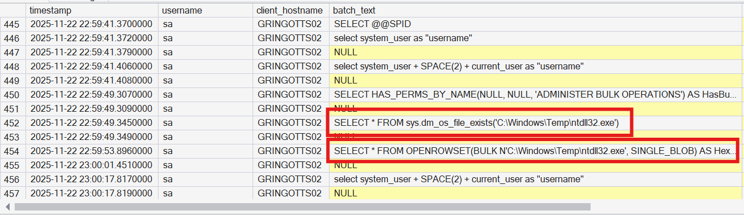The height and width of the screenshot is (215, 744).
Task: Select row number 450
Action: click(x=13, y=95)
